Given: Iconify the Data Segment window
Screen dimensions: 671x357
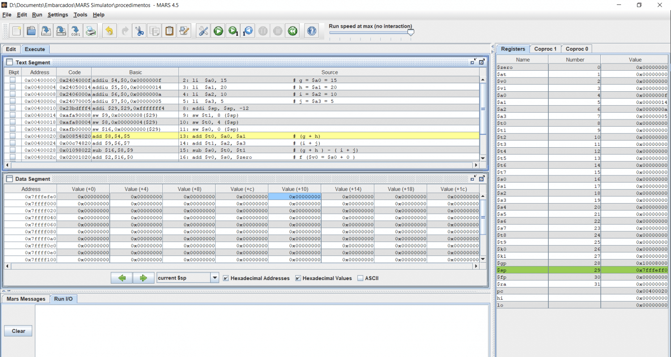Looking at the screenshot, I should tap(473, 178).
